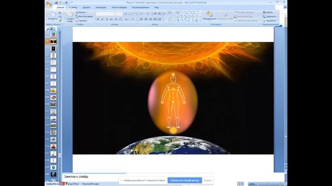332x186 pixels.
Task: Select slide thumbnail 119 with globe
Action: coord(53,167)
